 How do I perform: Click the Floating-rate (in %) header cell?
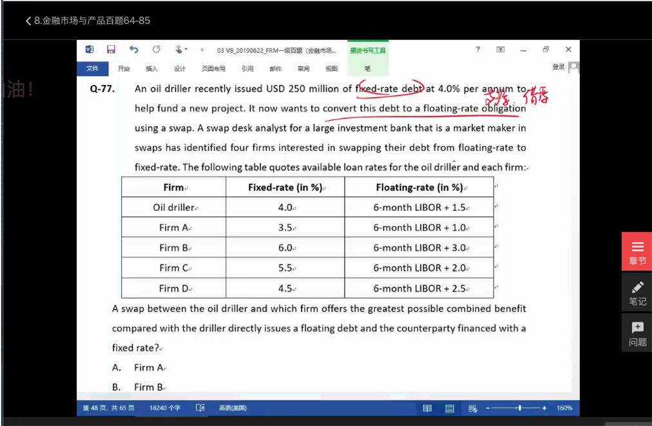click(419, 187)
